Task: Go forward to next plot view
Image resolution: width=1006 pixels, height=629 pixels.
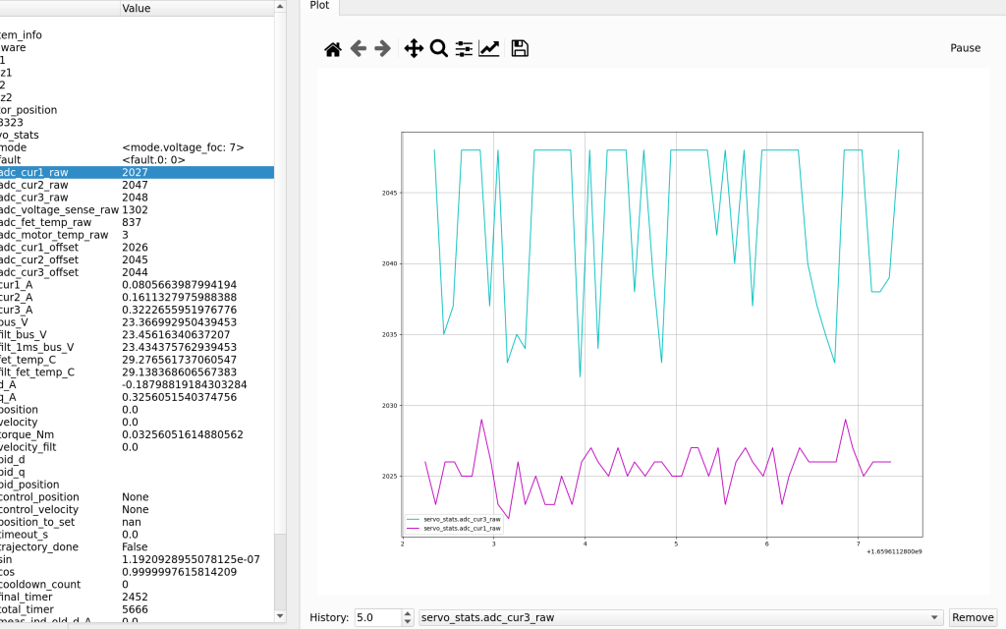Action: pyautogui.click(x=383, y=49)
